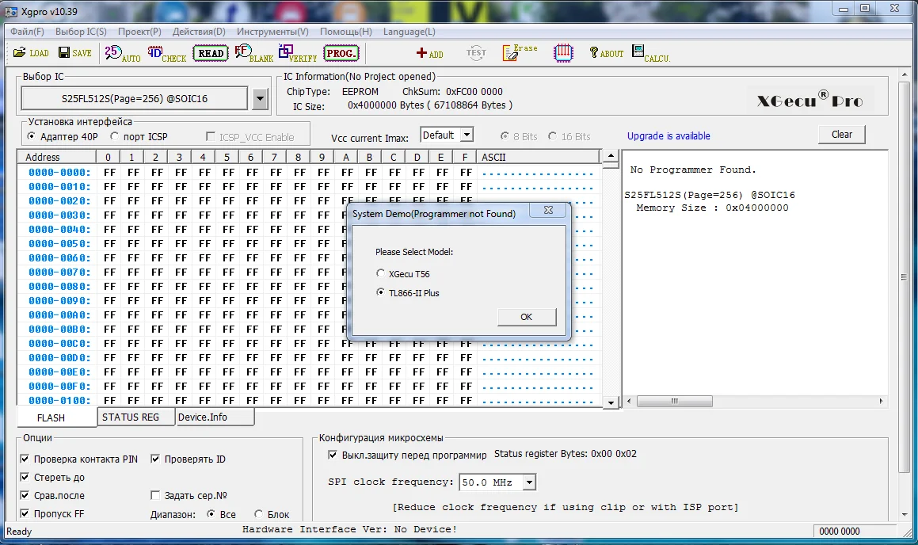918x545 pixels.
Task: Click the TEST toolbar icon
Action: coord(476,53)
